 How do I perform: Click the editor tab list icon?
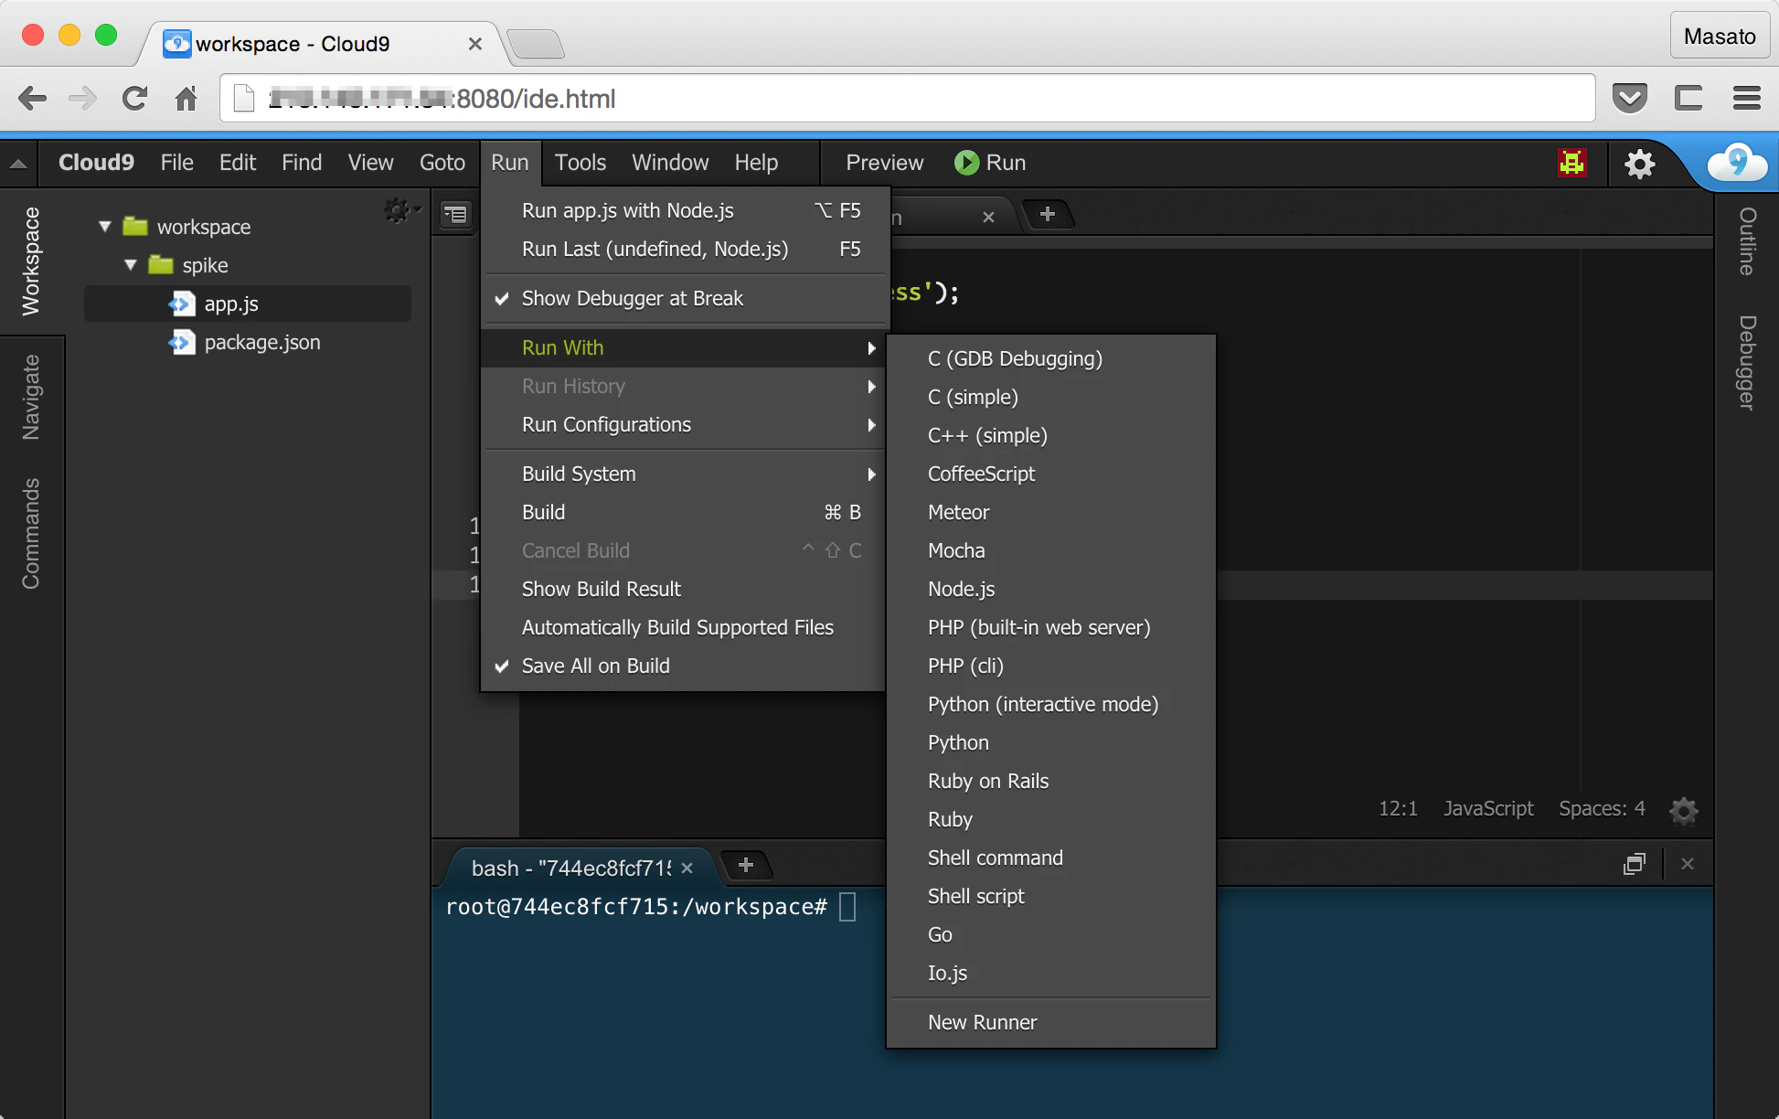pyautogui.click(x=455, y=215)
